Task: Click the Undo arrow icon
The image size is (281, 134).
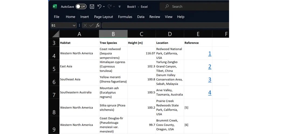Action: [x=99, y=6]
